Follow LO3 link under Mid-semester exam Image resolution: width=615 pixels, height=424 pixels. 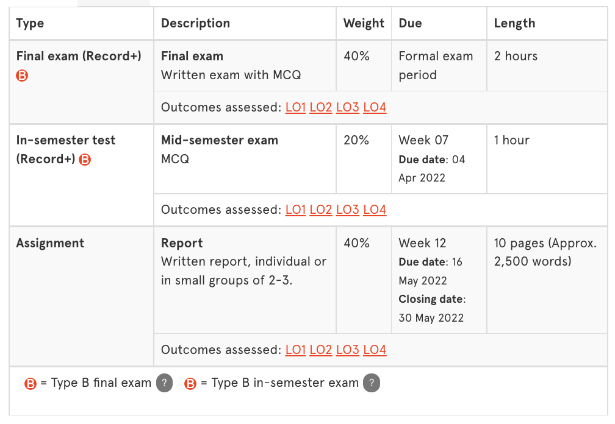point(348,210)
